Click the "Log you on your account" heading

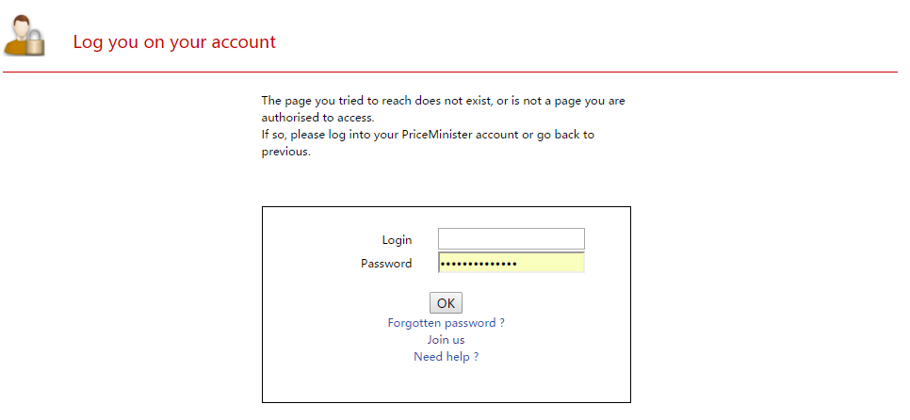[x=174, y=42]
